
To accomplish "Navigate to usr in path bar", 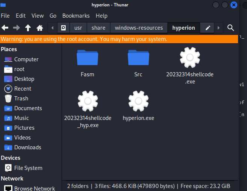I will point(78,28).
